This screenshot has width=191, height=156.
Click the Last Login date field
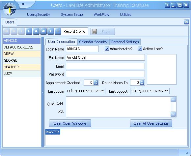click(x=86, y=91)
